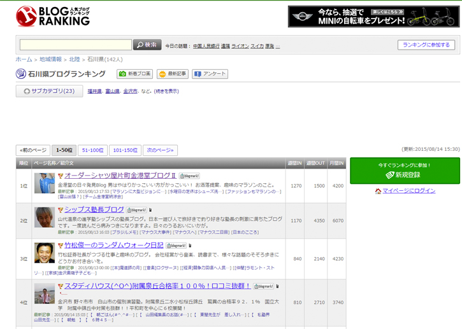This screenshot has width=462, height=329.
Task: Click the rank 2 blogger profile thumbnail
Action: click(x=45, y=216)
